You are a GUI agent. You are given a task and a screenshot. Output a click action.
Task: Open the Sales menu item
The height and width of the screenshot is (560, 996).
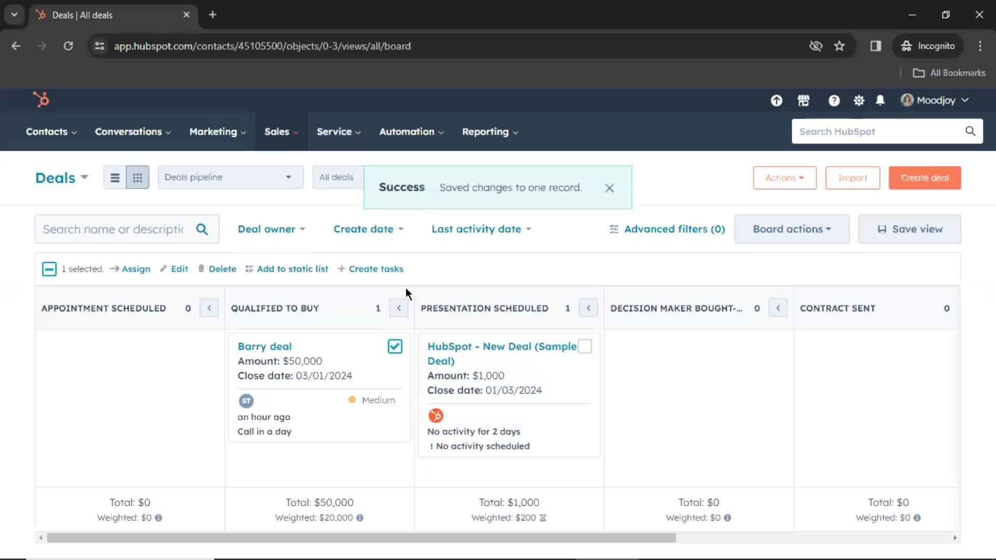(277, 131)
